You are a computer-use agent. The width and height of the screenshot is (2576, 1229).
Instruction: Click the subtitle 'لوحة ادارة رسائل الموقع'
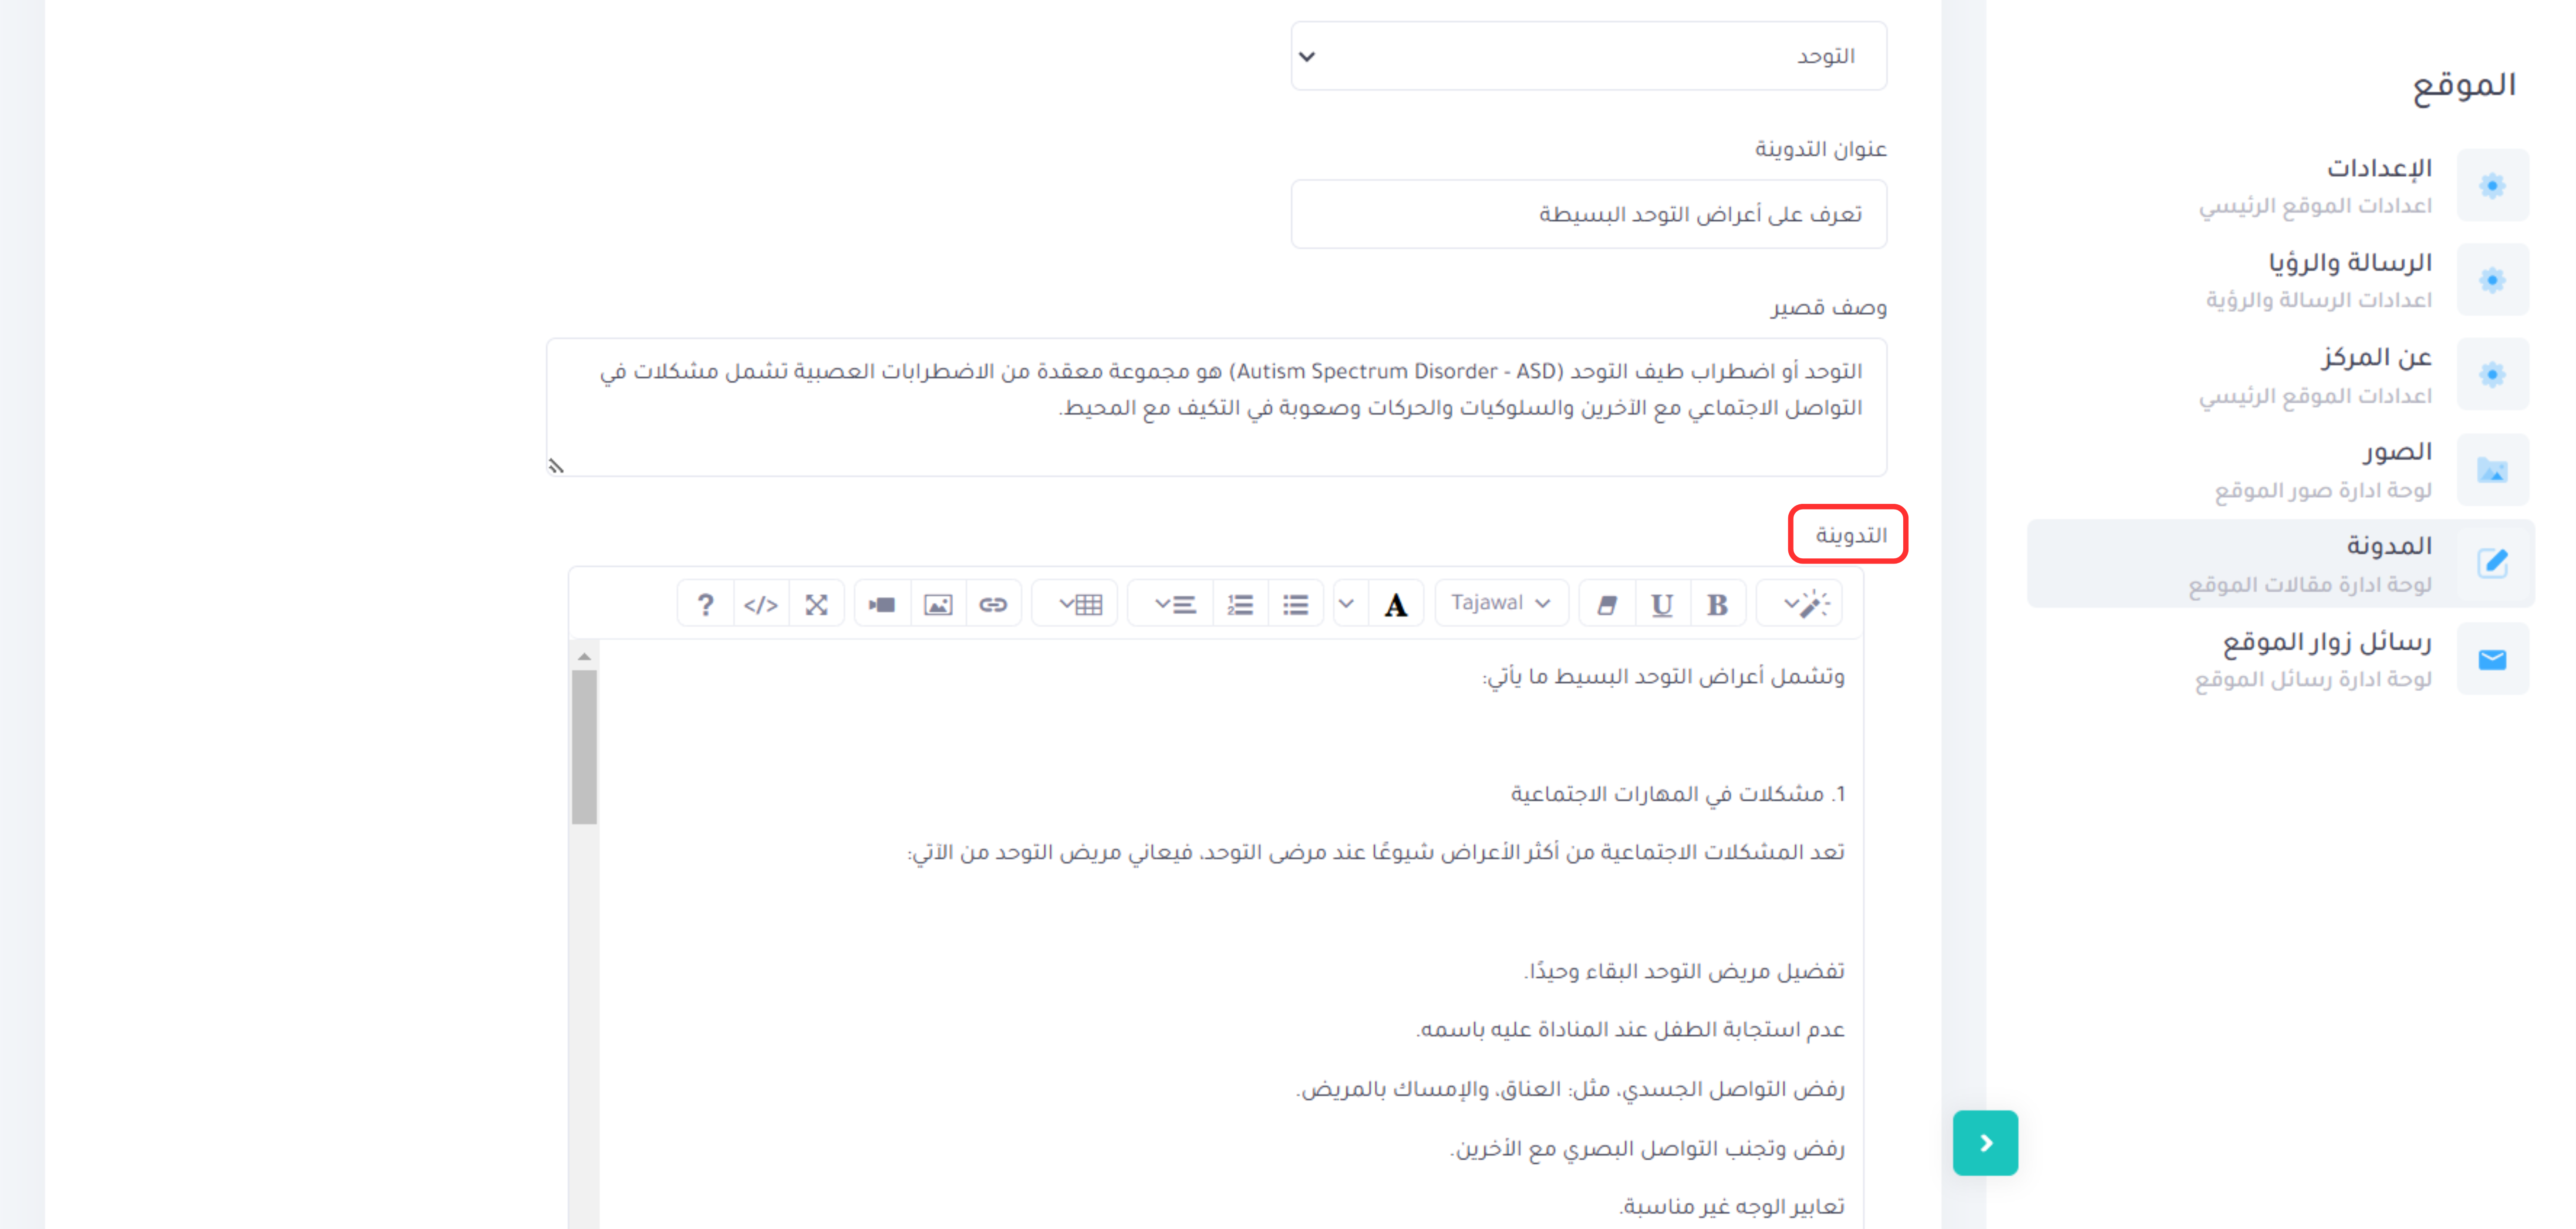2313,680
